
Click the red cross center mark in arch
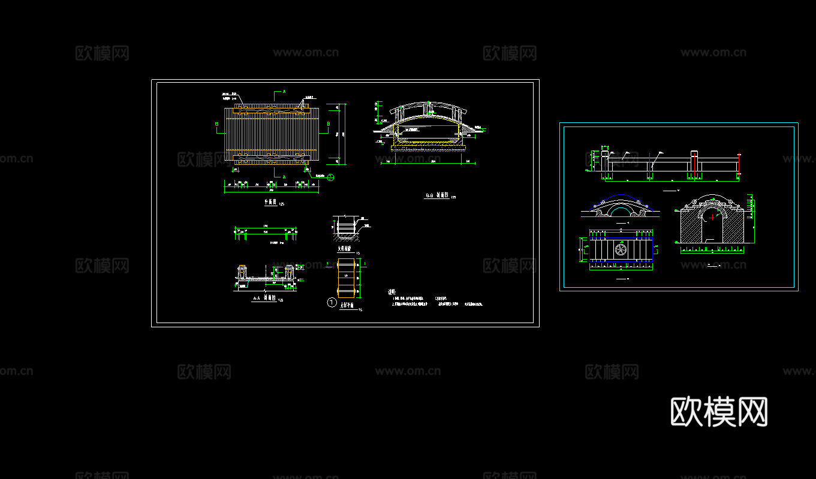click(712, 217)
